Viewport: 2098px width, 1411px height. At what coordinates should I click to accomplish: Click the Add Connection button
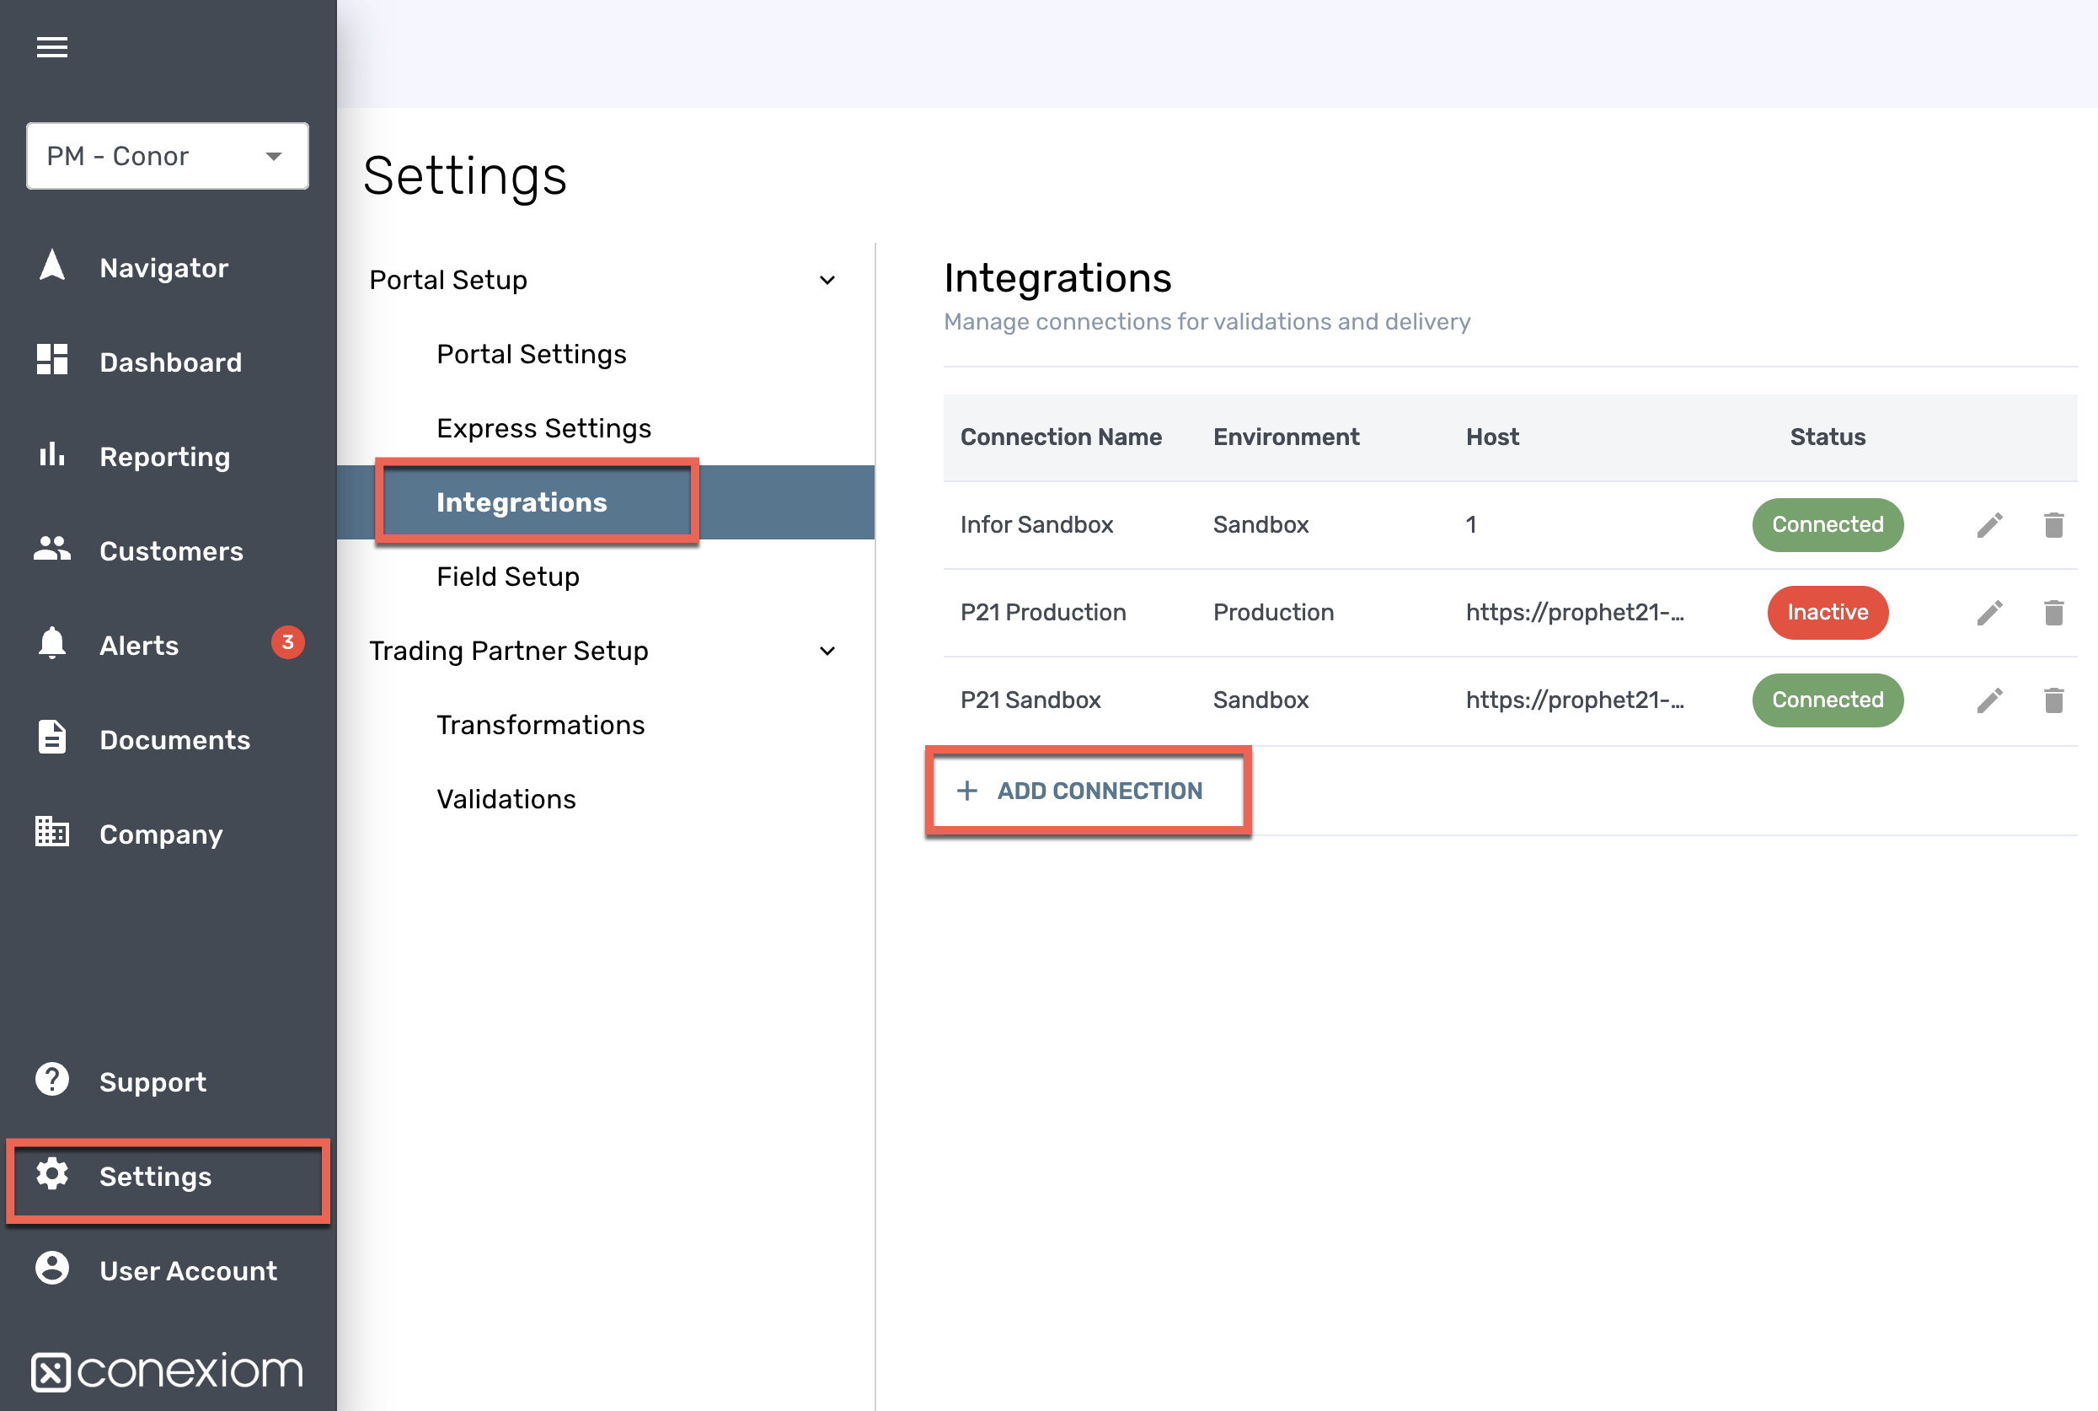pyautogui.click(x=1087, y=791)
